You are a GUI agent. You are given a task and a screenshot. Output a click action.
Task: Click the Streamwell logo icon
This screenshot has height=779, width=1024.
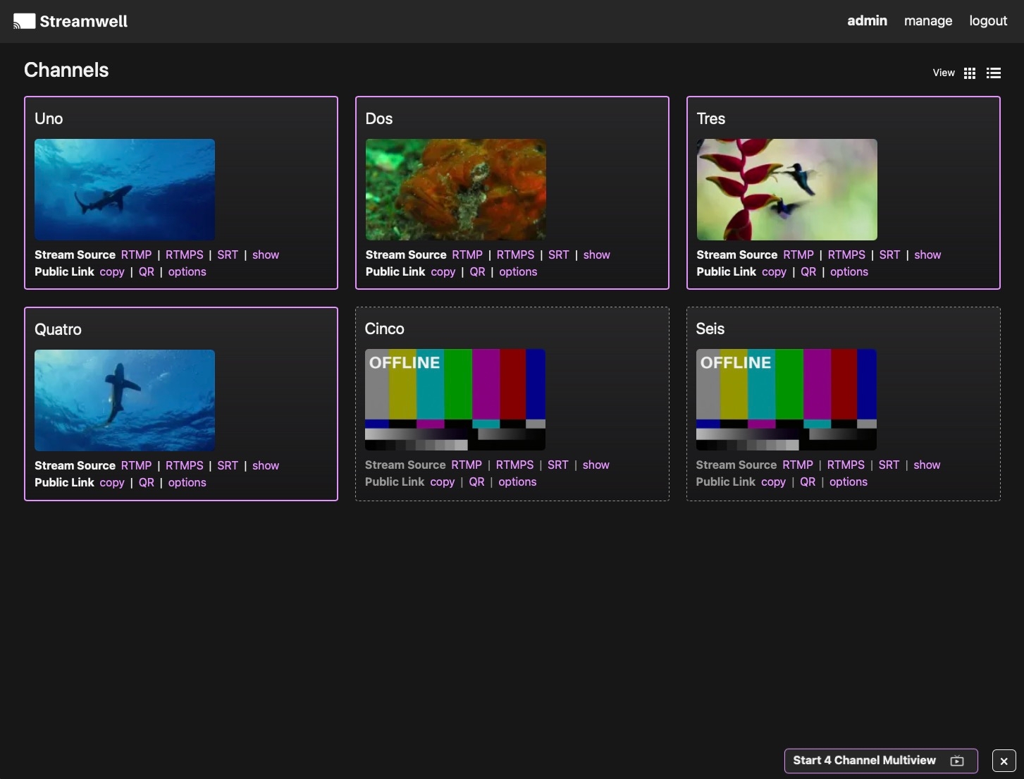(x=24, y=21)
